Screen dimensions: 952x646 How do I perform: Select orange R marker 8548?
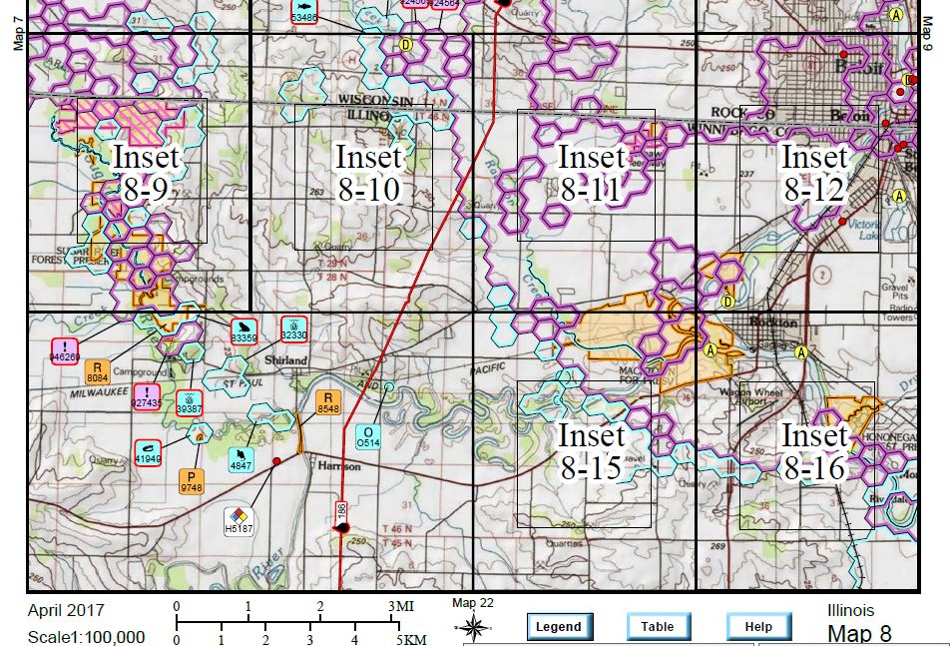pyautogui.click(x=328, y=403)
